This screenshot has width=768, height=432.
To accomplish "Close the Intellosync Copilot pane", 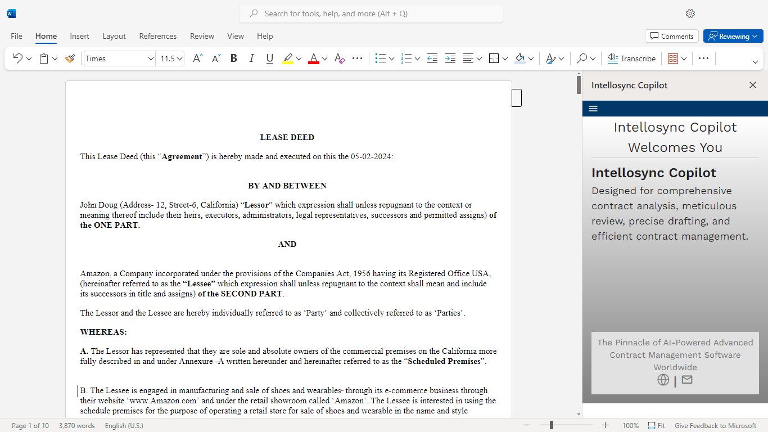I will (x=753, y=85).
